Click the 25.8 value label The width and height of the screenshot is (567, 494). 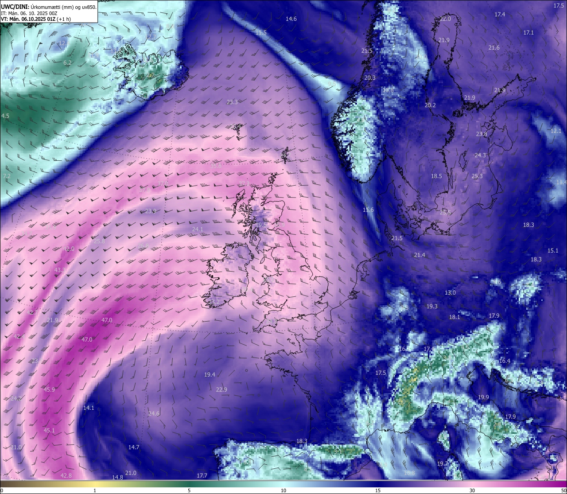[x=99, y=241]
